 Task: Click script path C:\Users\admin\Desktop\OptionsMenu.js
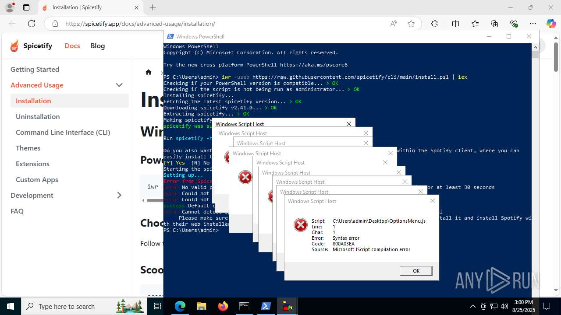379,221
